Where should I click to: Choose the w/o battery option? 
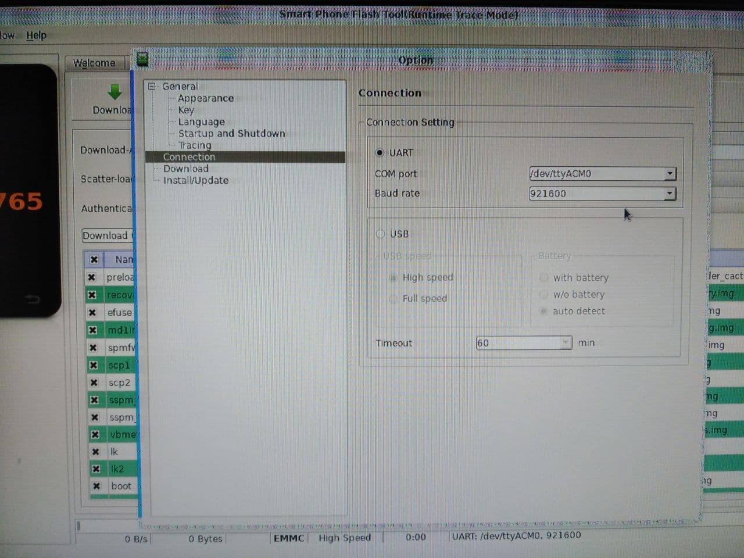coord(544,294)
